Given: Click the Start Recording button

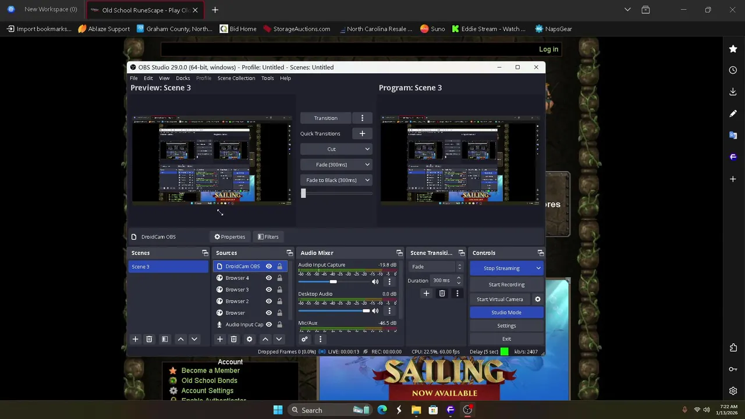Looking at the screenshot, I should click(506, 285).
